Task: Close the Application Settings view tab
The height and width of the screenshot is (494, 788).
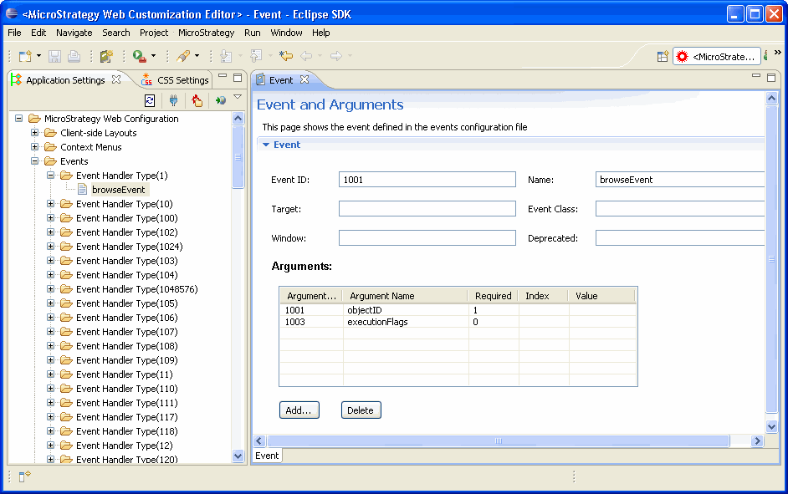Action: [x=116, y=79]
